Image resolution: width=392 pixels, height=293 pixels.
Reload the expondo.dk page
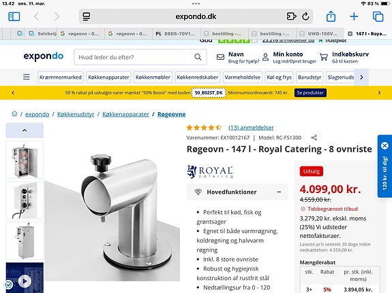click(x=305, y=17)
